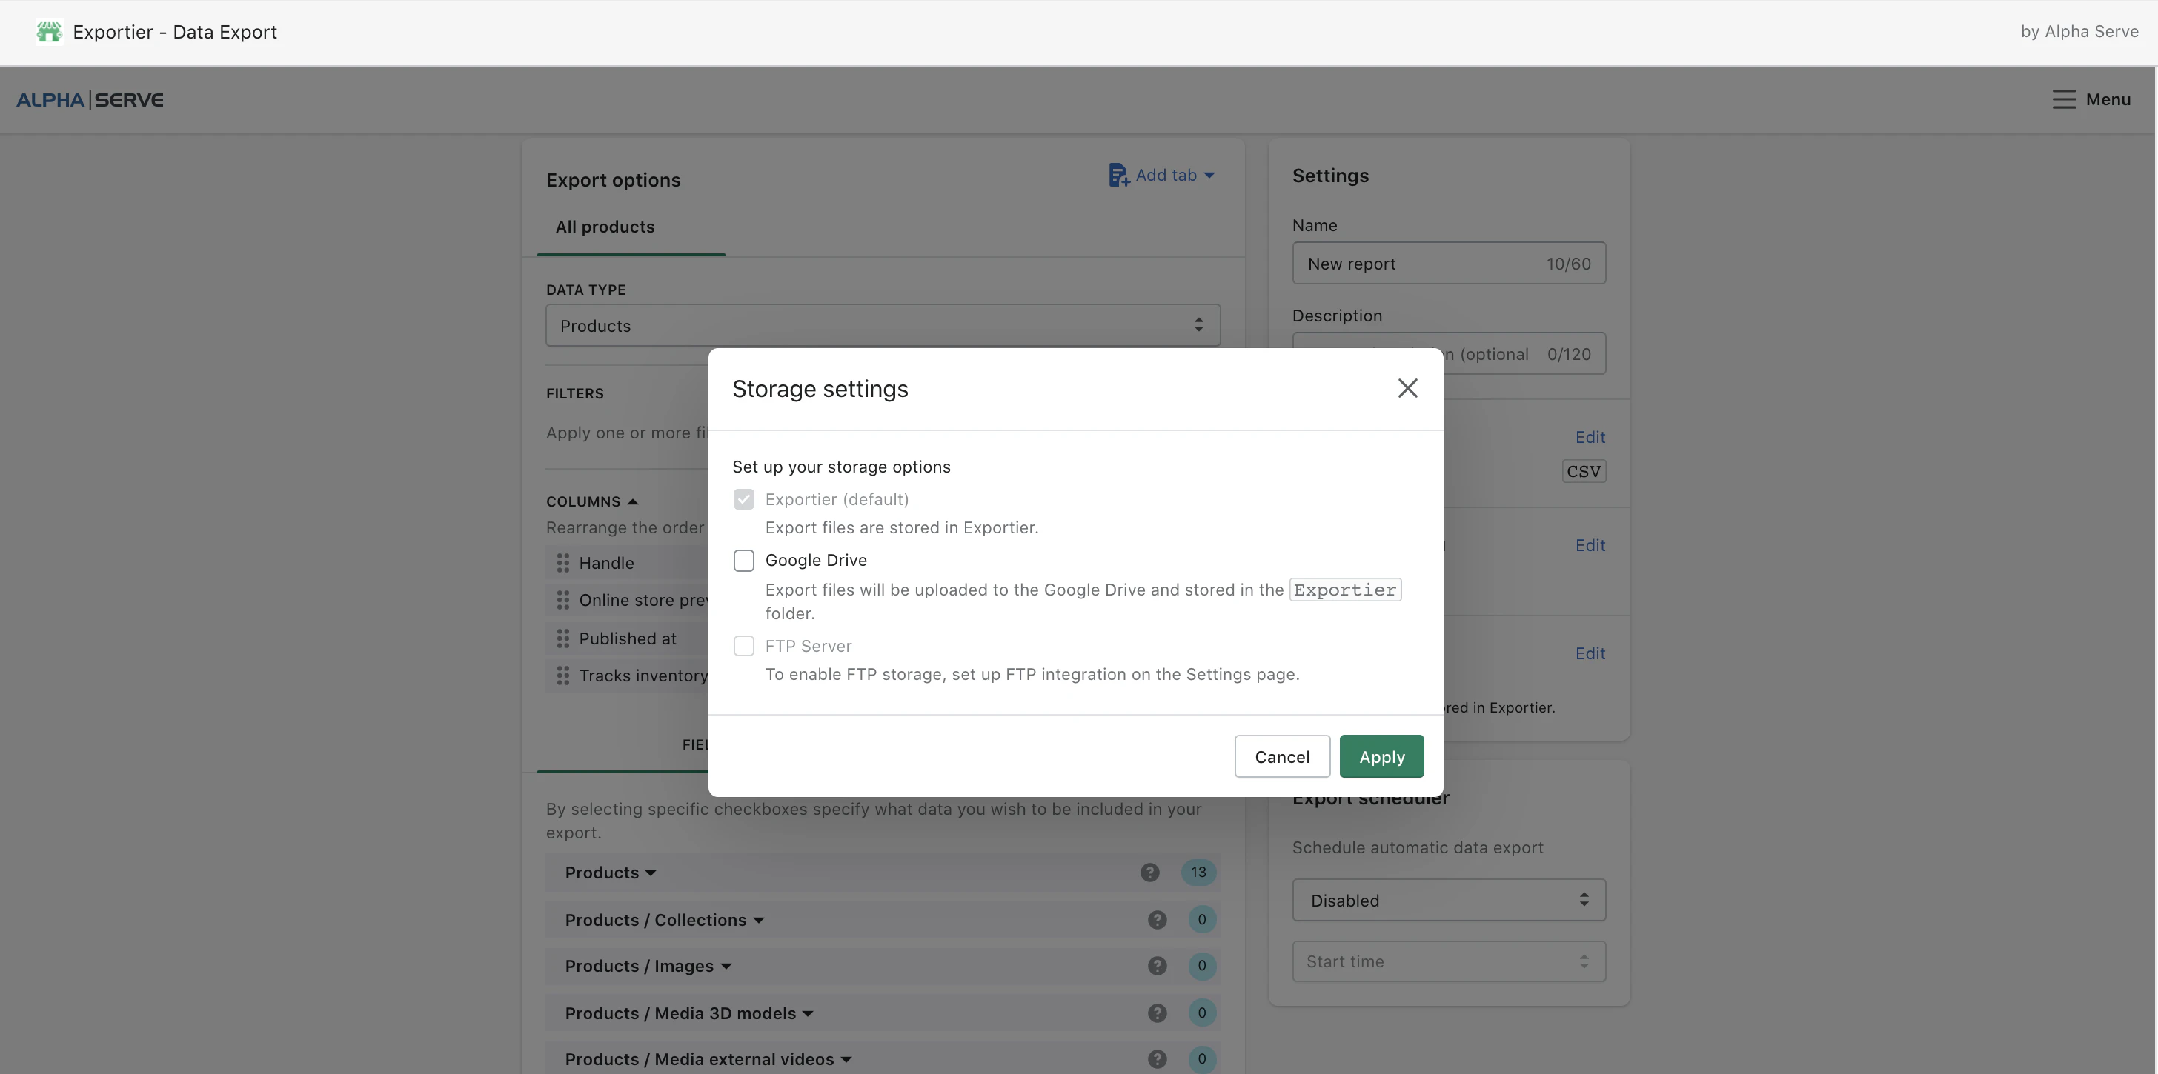Viewport: 2158px width, 1074px height.
Task: Click the drag handle beside Published at
Action: (562, 638)
